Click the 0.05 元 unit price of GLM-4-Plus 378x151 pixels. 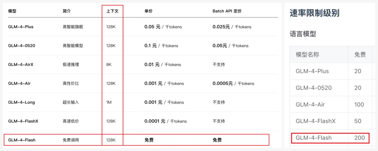tap(152, 27)
